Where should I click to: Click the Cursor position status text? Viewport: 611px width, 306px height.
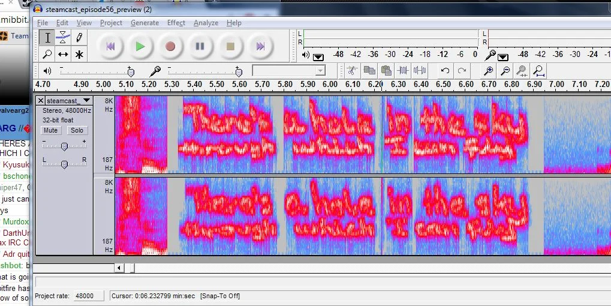tap(153, 296)
